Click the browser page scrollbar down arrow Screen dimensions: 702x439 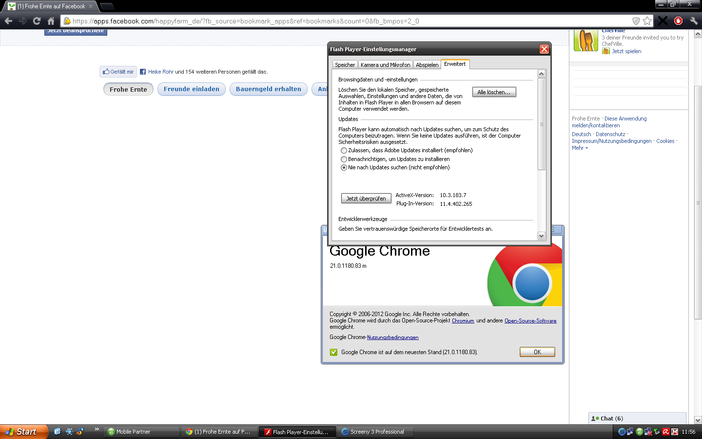pyautogui.click(x=698, y=420)
